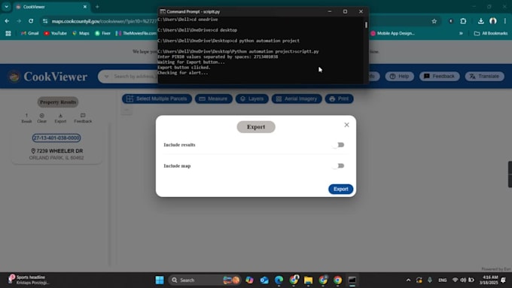Click Feedback icon in Property Results panel
The image size is (512, 288).
pyautogui.click(x=83, y=118)
